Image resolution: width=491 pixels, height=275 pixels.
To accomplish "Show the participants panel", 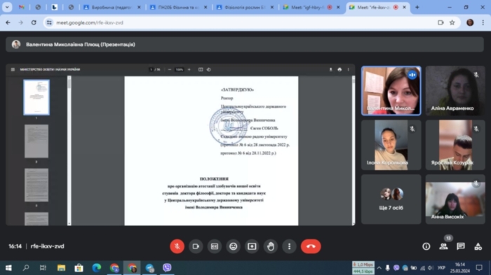I will click(443, 246).
